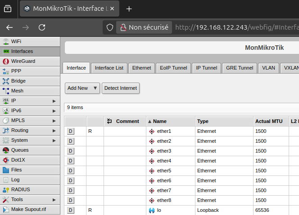Open Files folder icon in sidebar
The height and width of the screenshot is (215, 299).
click(x=6, y=170)
